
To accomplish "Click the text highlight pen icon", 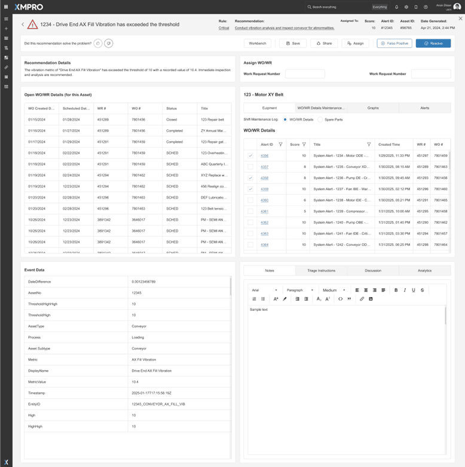I will [284, 299].
